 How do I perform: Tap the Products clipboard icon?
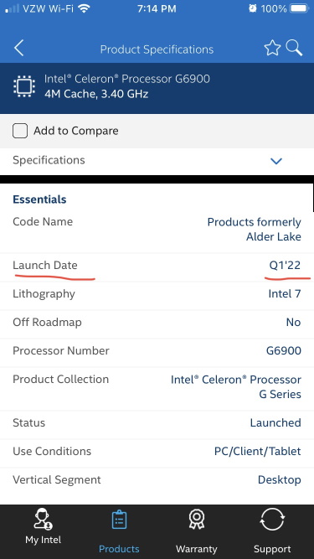click(119, 520)
